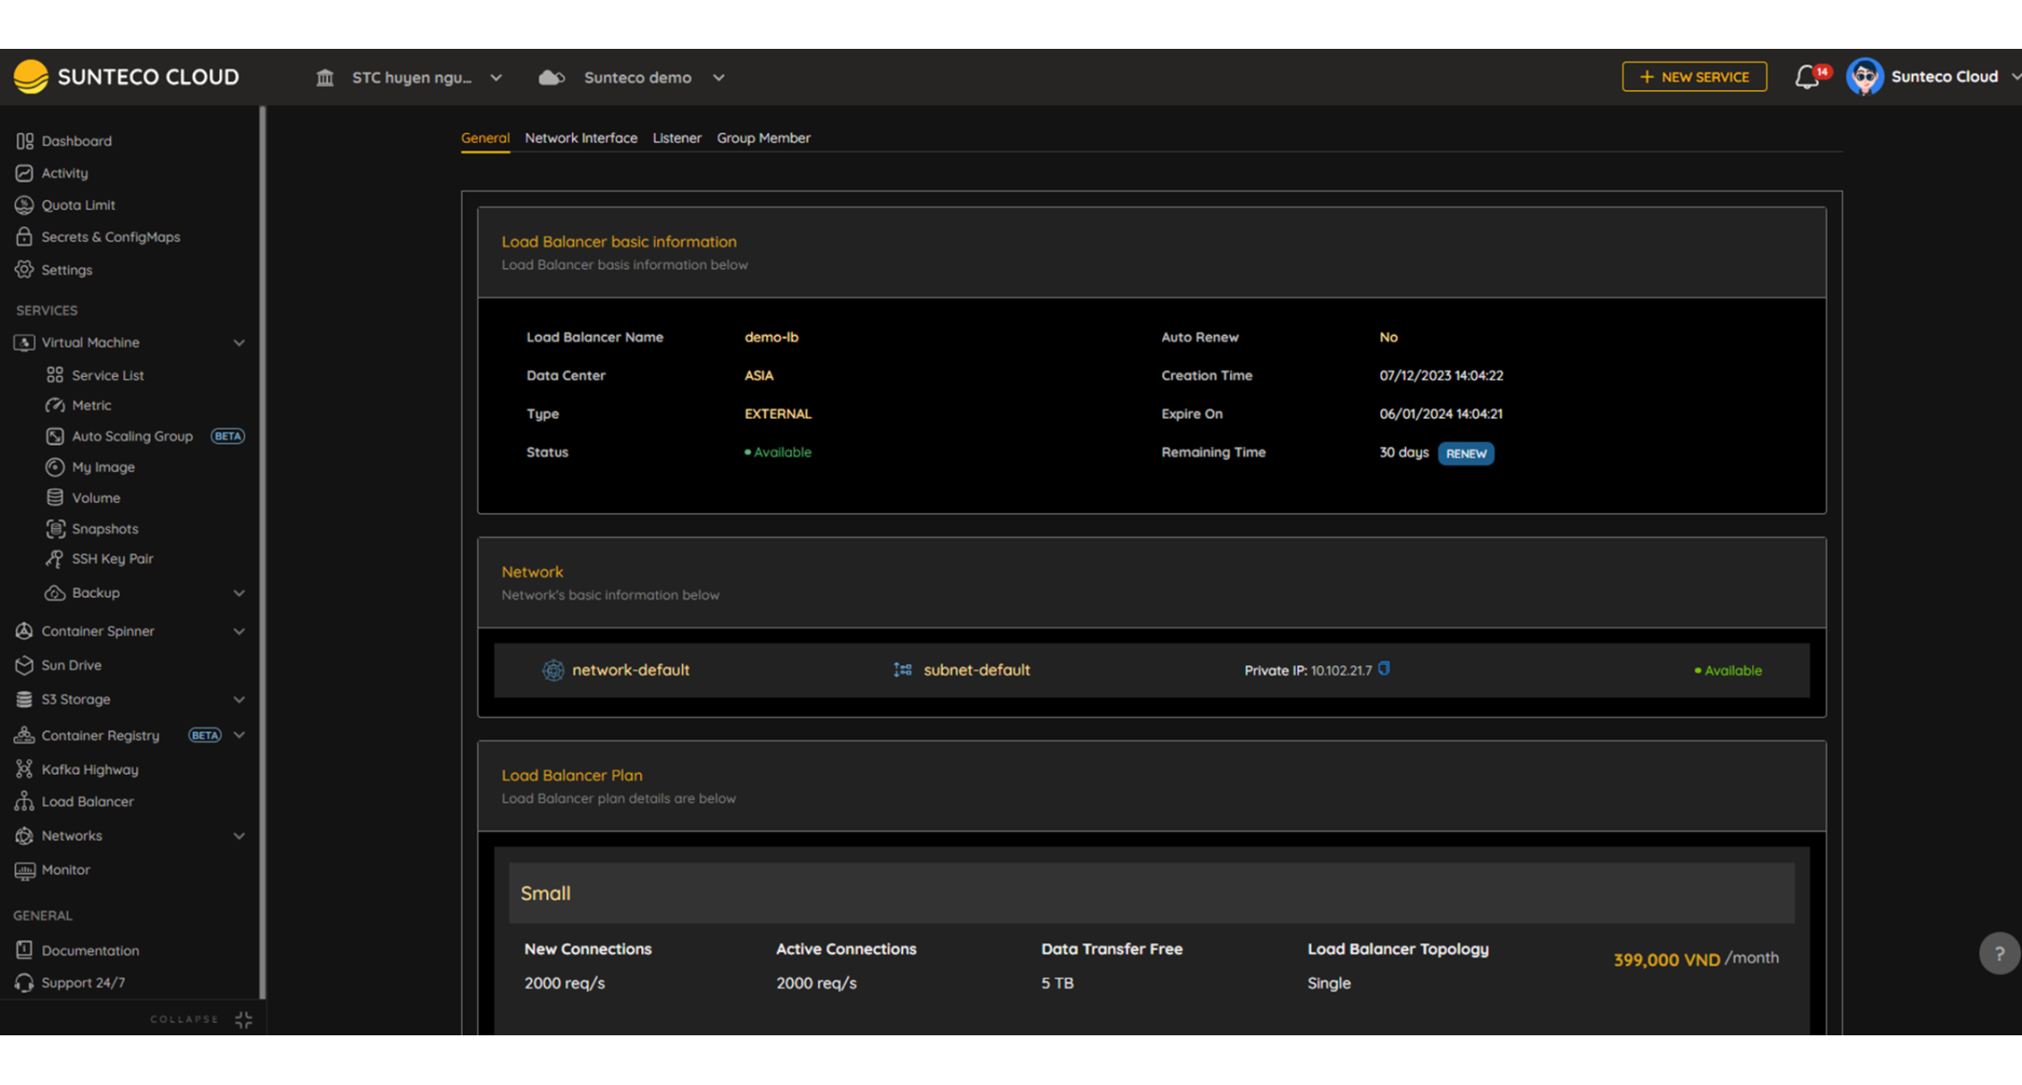Open My Image page
This screenshot has height=1085, width=2022.
(103, 467)
